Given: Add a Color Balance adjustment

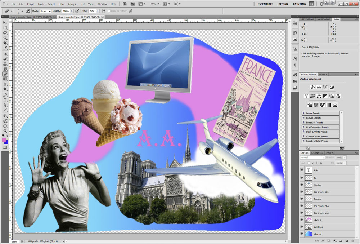Looking at the screenshot, I should pos(319,96).
